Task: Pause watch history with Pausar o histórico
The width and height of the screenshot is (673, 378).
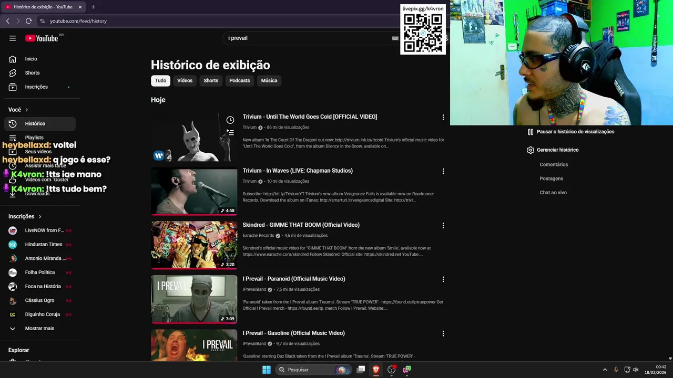Action: (x=570, y=132)
